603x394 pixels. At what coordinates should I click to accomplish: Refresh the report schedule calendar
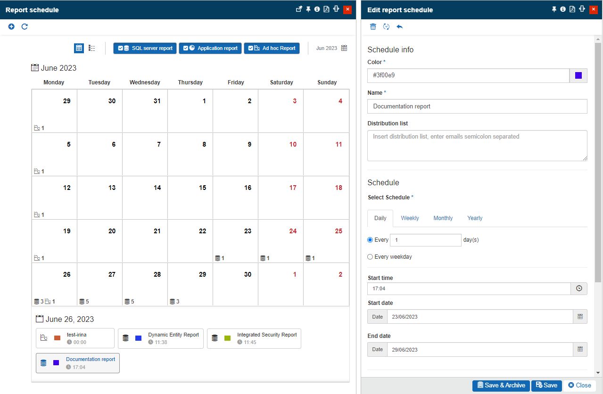coord(25,27)
